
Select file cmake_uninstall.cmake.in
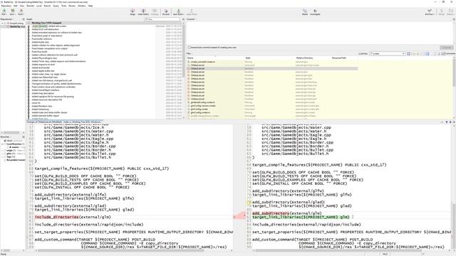coord(202,62)
